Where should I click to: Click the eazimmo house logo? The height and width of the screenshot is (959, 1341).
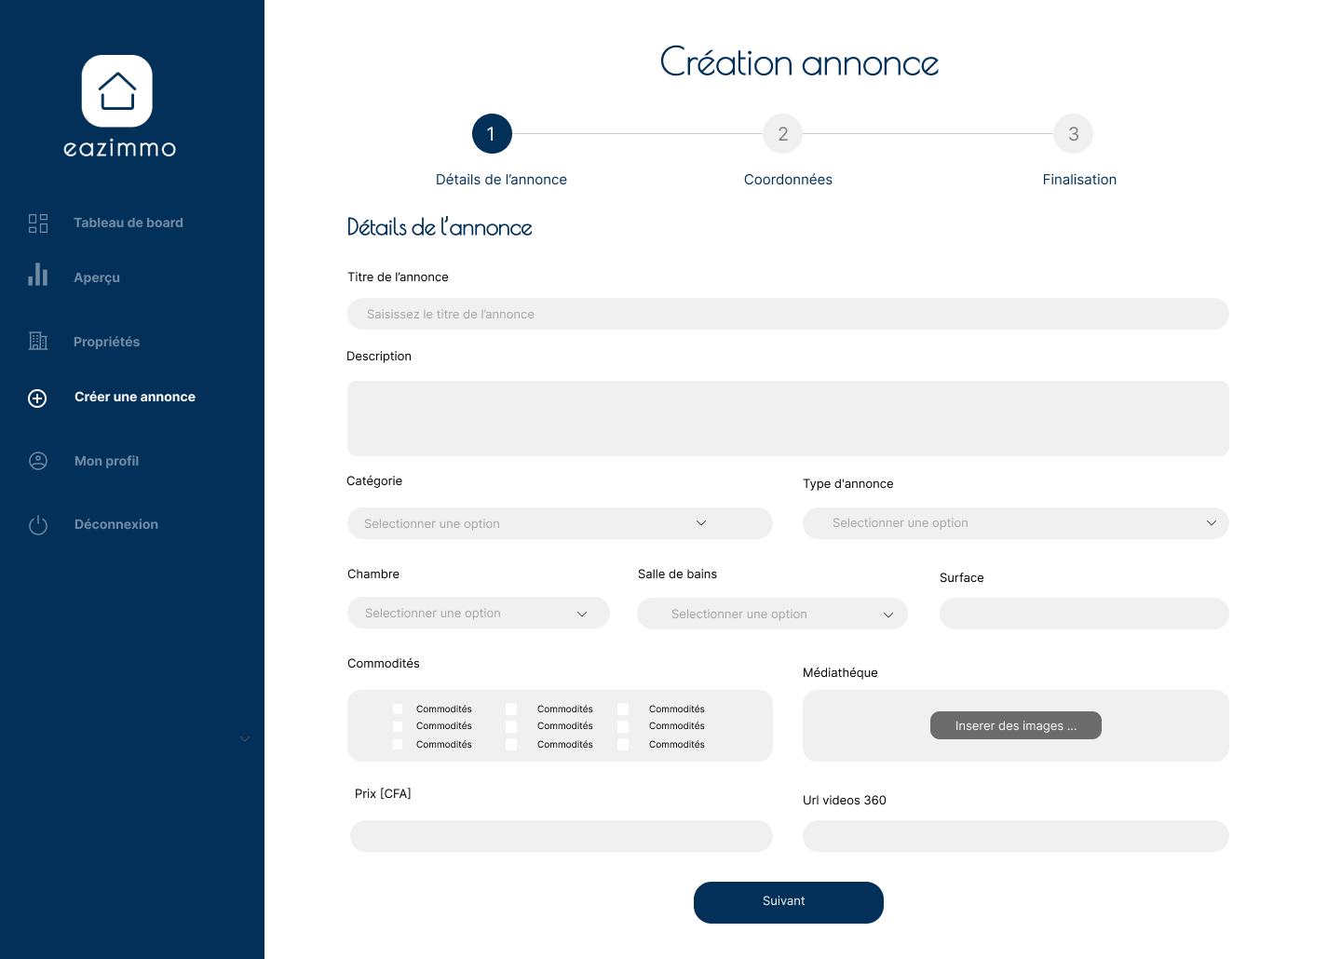pyautogui.click(x=117, y=91)
